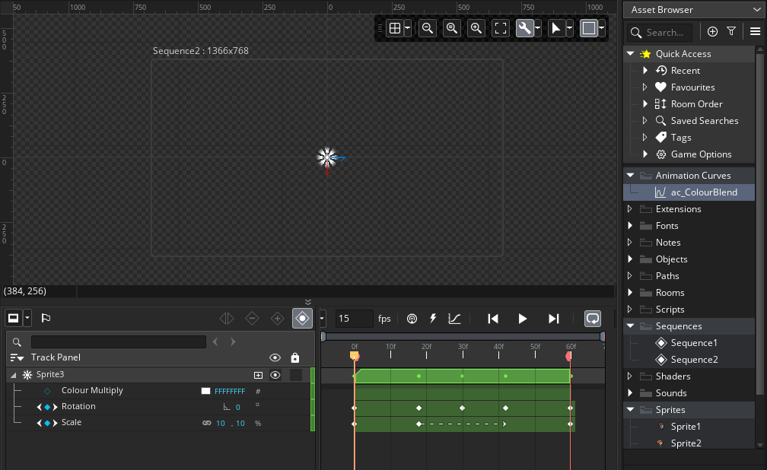767x470 pixels.
Task: Zoom out of the sequence canvas
Action: coord(428,28)
